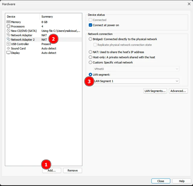Click the Display monitor icon
The height and width of the screenshot is (186, 193).
coord(9,53)
